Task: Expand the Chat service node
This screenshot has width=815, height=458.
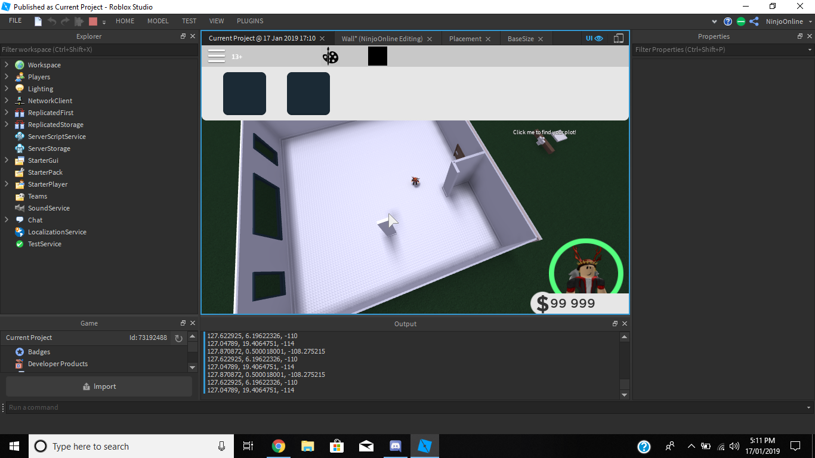Action: pyautogui.click(x=6, y=219)
